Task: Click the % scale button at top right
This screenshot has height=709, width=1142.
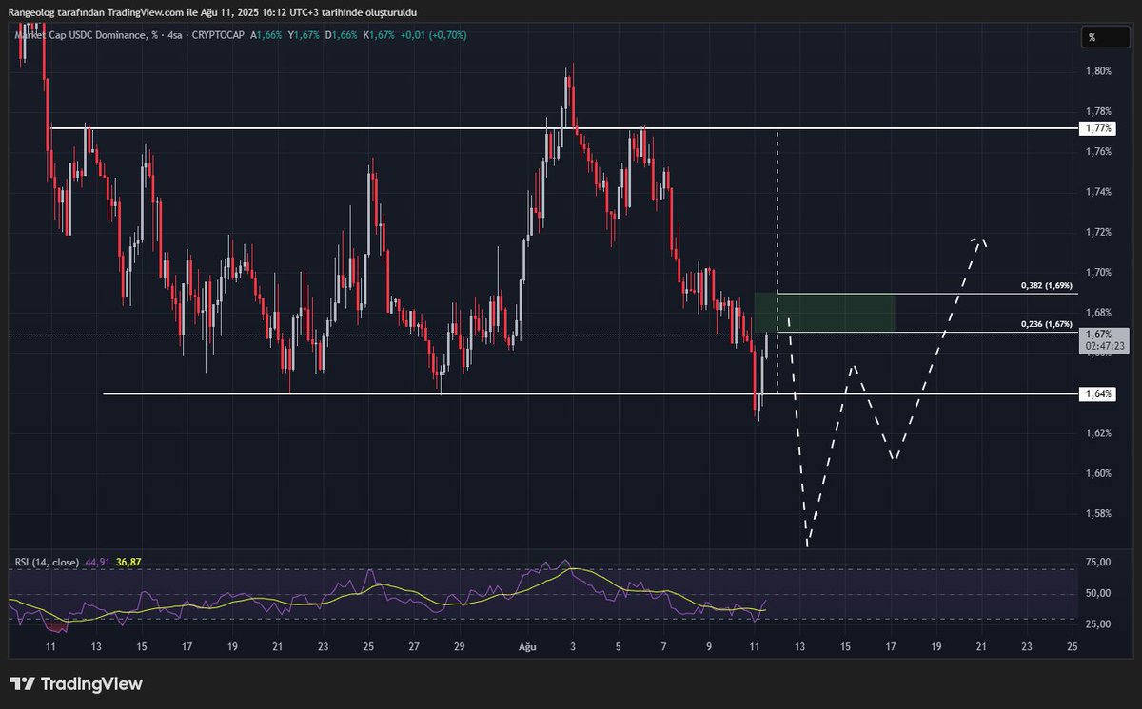Action: [1104, 37]
